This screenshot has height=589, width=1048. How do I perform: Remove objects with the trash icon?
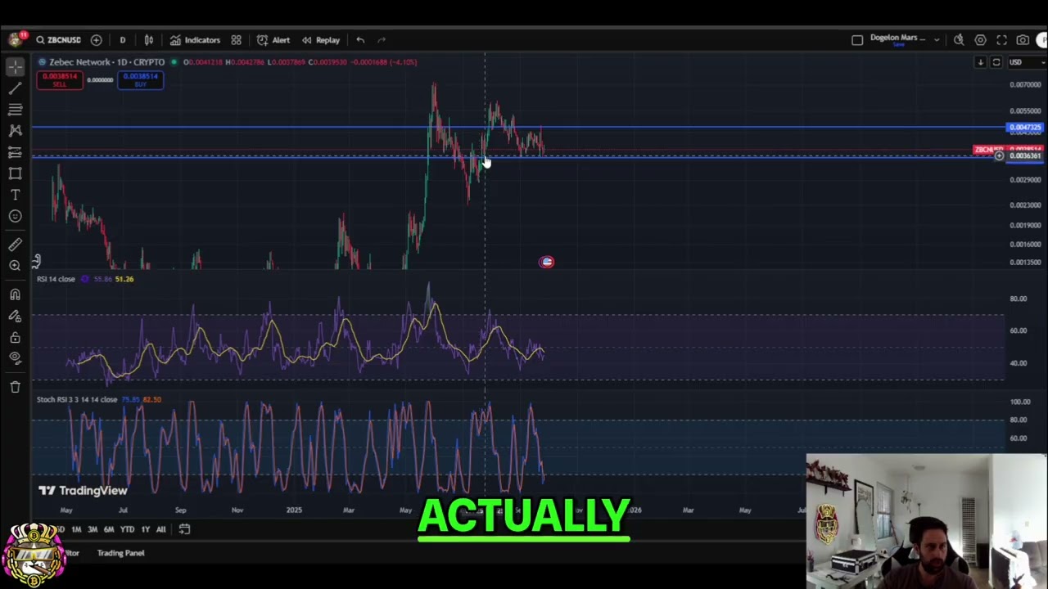(15, 387)
